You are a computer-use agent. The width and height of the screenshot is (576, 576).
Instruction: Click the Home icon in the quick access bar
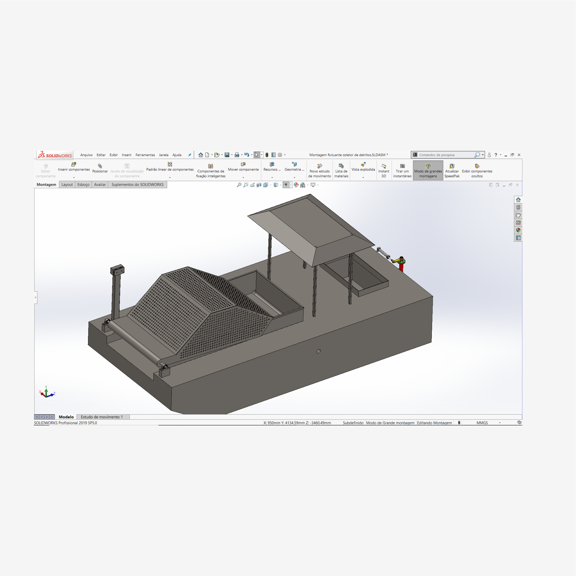click(x=201, y=155)
